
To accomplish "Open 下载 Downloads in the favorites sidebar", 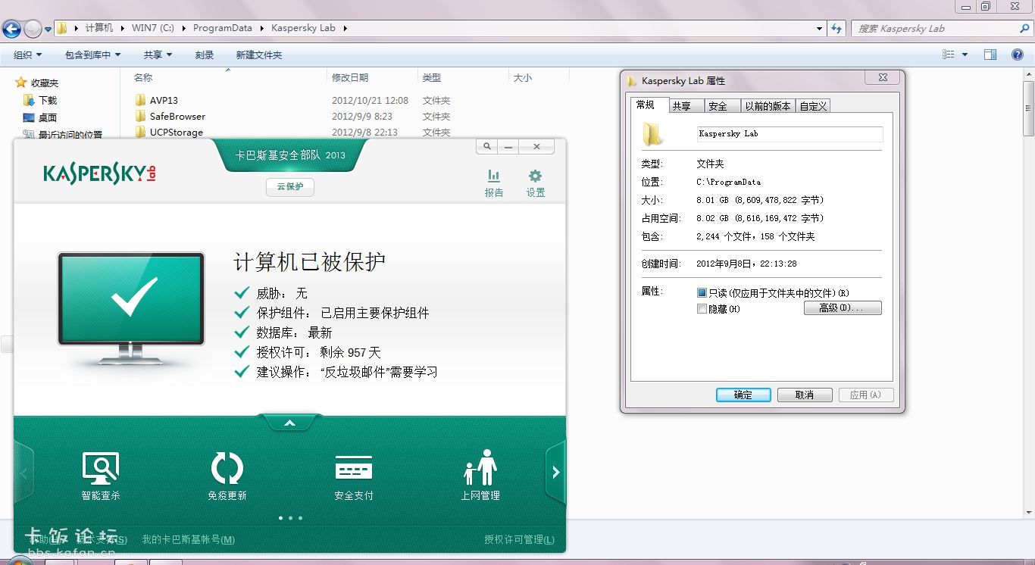I will tap(40, 100).
